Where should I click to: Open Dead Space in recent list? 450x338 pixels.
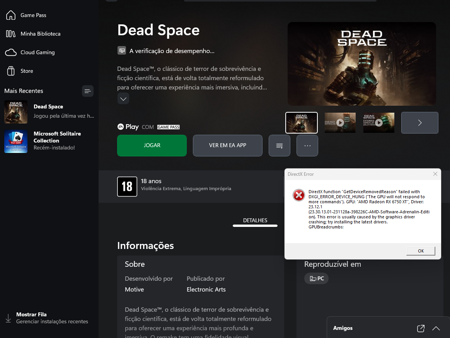point(49,112)
